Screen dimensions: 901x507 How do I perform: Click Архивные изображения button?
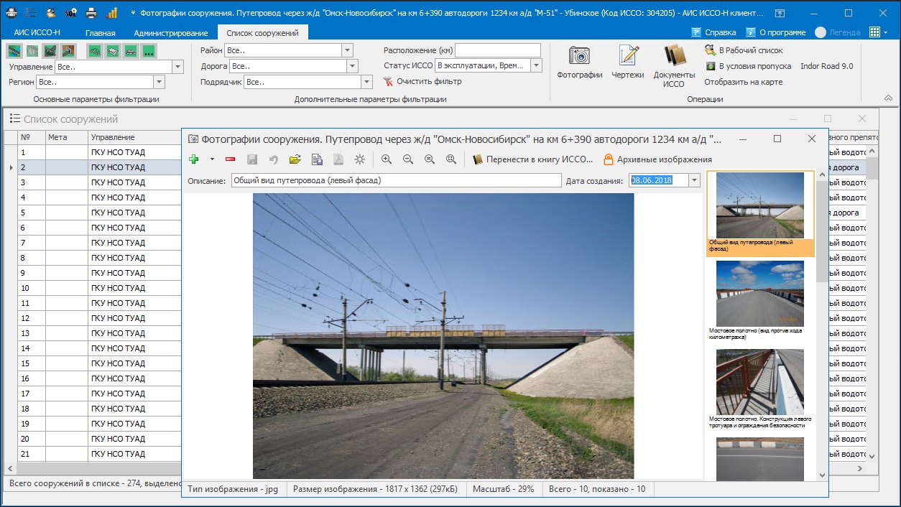point(657,159)
